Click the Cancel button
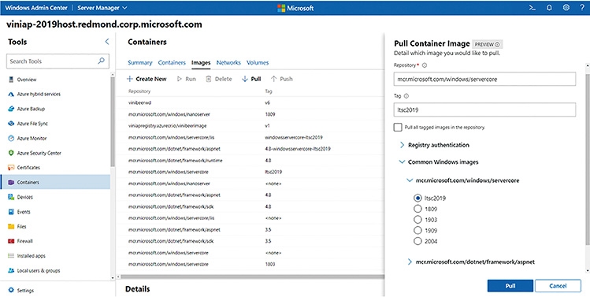 pyautogui.click(x=558, y=286)
